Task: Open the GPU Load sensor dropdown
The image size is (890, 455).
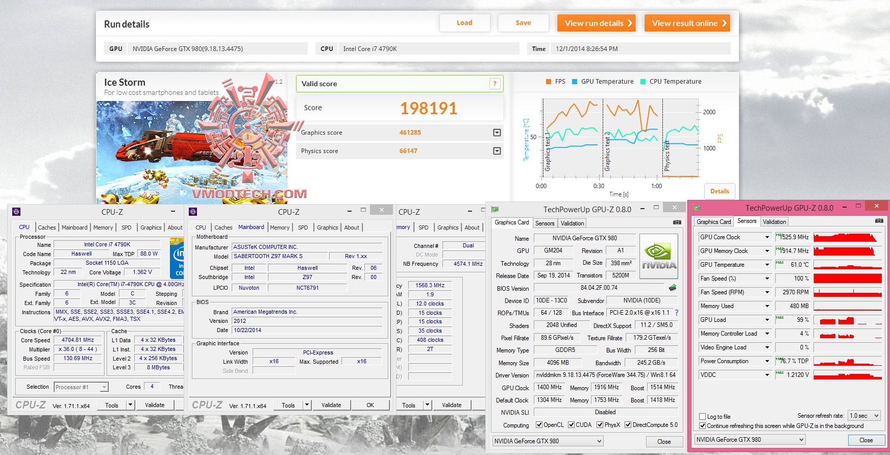Action: (767, 320)
